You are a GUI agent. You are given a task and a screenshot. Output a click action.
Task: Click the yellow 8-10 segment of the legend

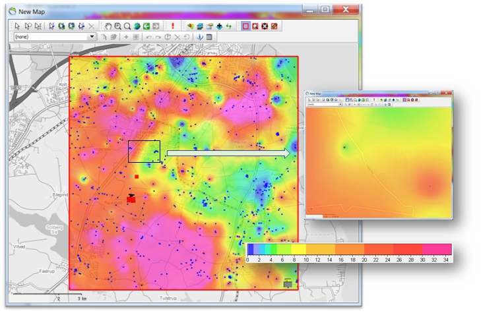(299, 249)
